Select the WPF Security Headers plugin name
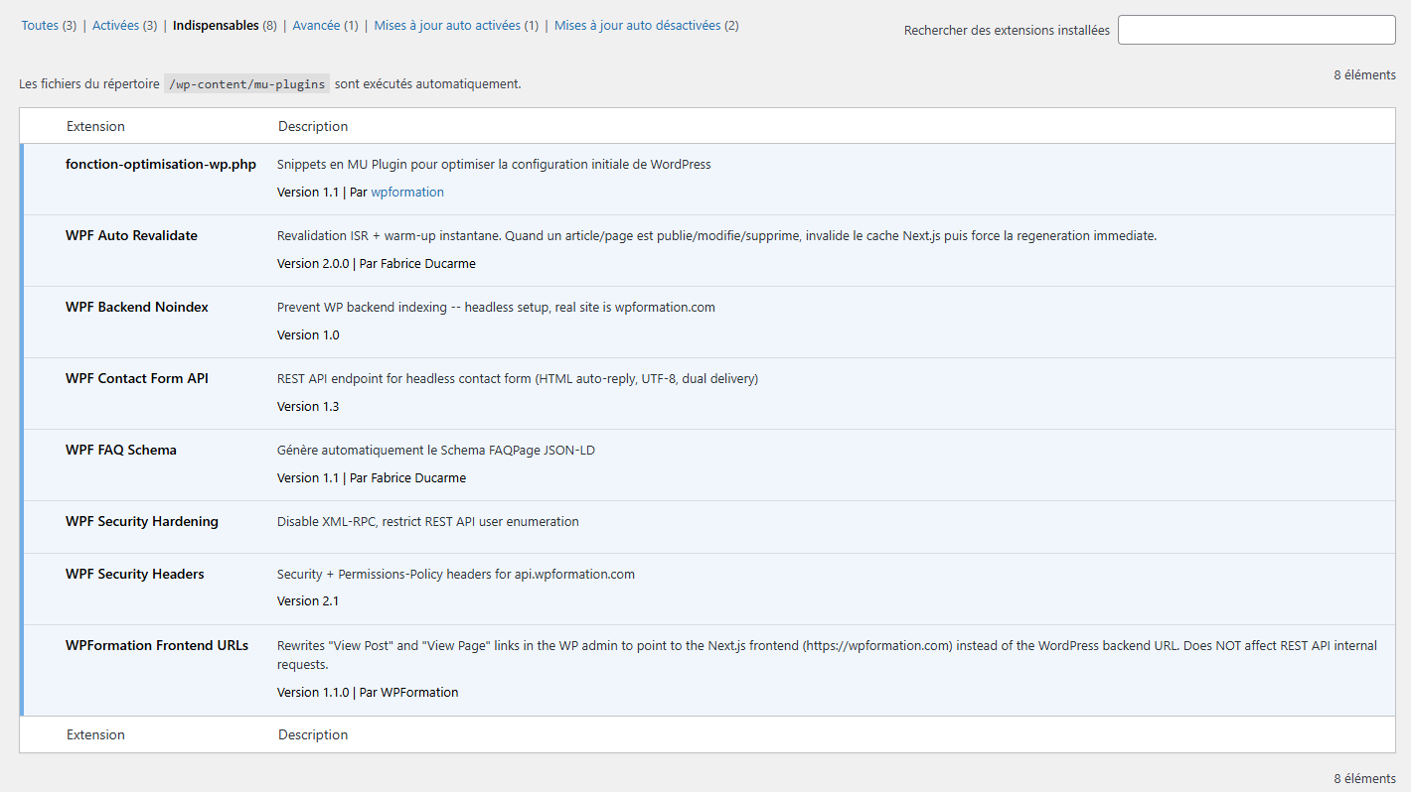The image size is (1411, 792). click(x=135, y=575)
